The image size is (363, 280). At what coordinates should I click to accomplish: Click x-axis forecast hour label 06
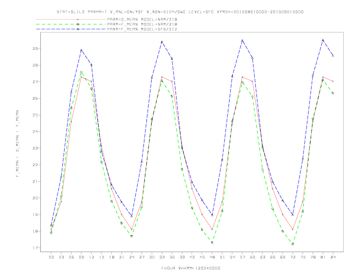tap(71, 257)
